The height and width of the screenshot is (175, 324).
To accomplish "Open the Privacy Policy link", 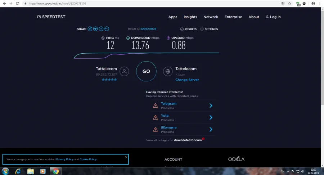I will click(65, 159).
